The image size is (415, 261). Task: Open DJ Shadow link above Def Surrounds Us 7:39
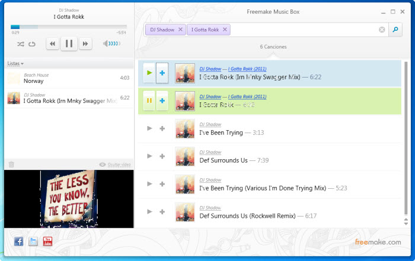point(210,152)
